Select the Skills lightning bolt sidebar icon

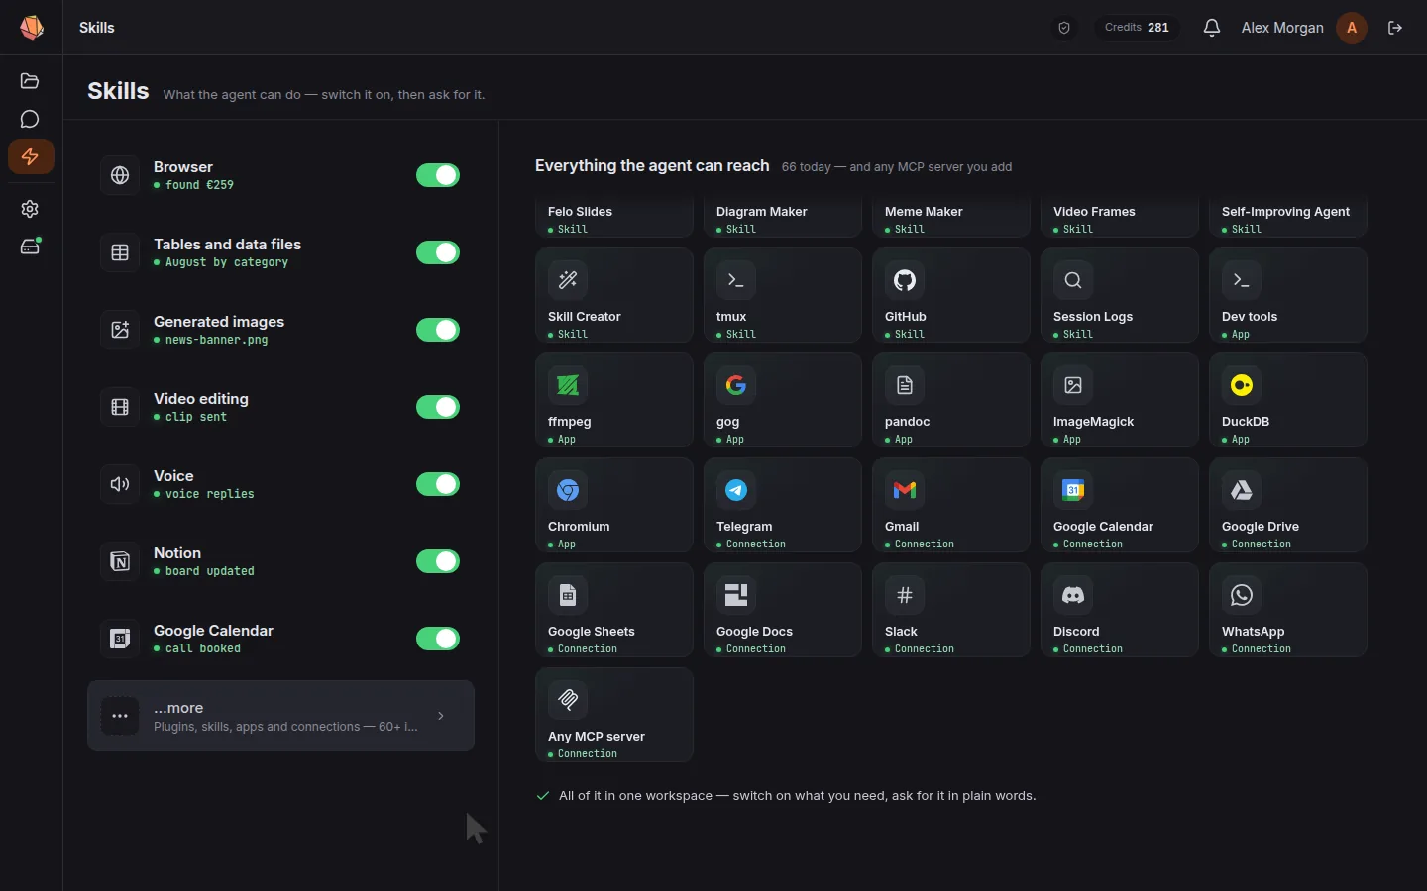click(31, 156)
